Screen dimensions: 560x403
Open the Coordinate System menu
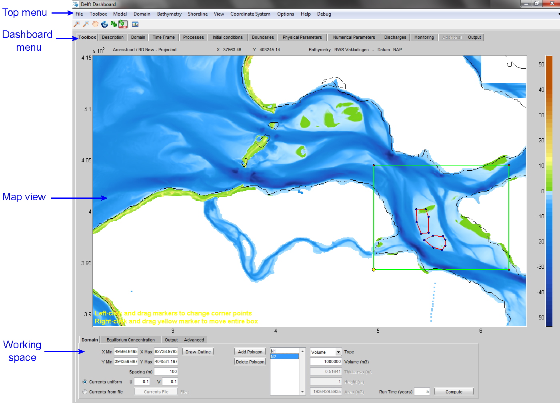click(250, 14)
